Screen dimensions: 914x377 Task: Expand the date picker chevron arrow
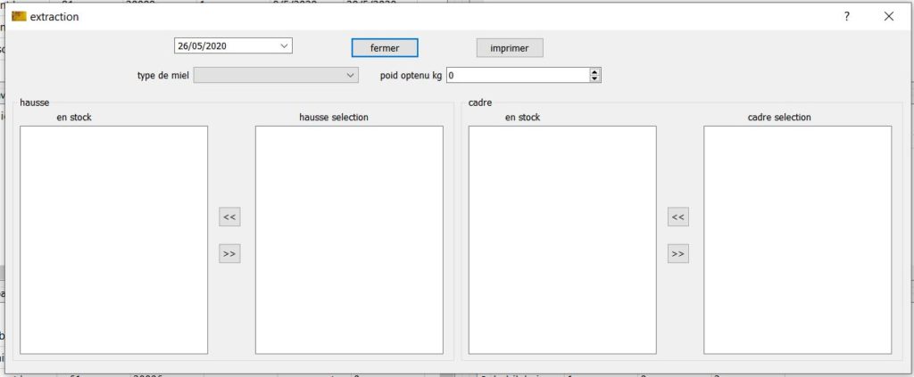(x=284, y=45)
